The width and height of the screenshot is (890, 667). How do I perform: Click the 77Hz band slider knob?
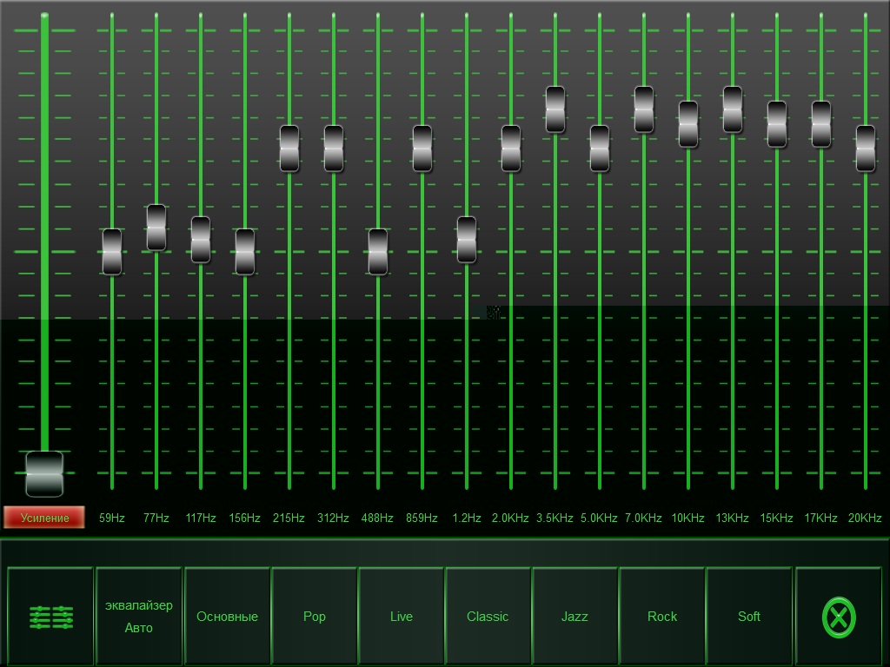tap(156, 228)
